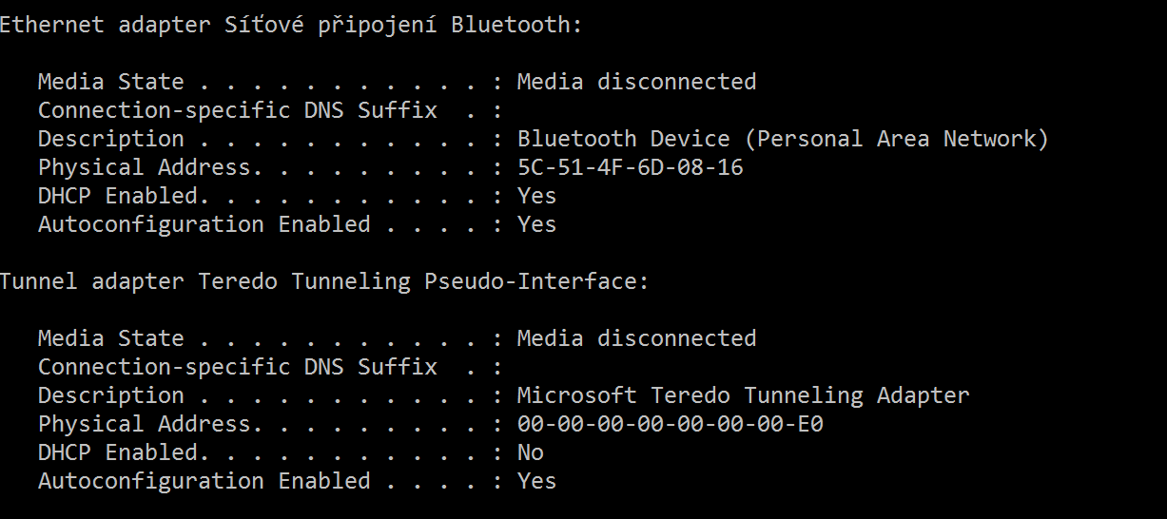Click "Media disconnected" under the Bluetooth adapter

636,83
